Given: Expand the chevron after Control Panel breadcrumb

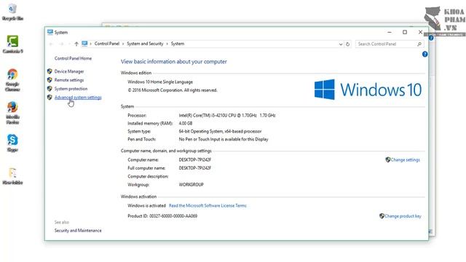Looking at the screenshot, I should (x=123, y=44).
